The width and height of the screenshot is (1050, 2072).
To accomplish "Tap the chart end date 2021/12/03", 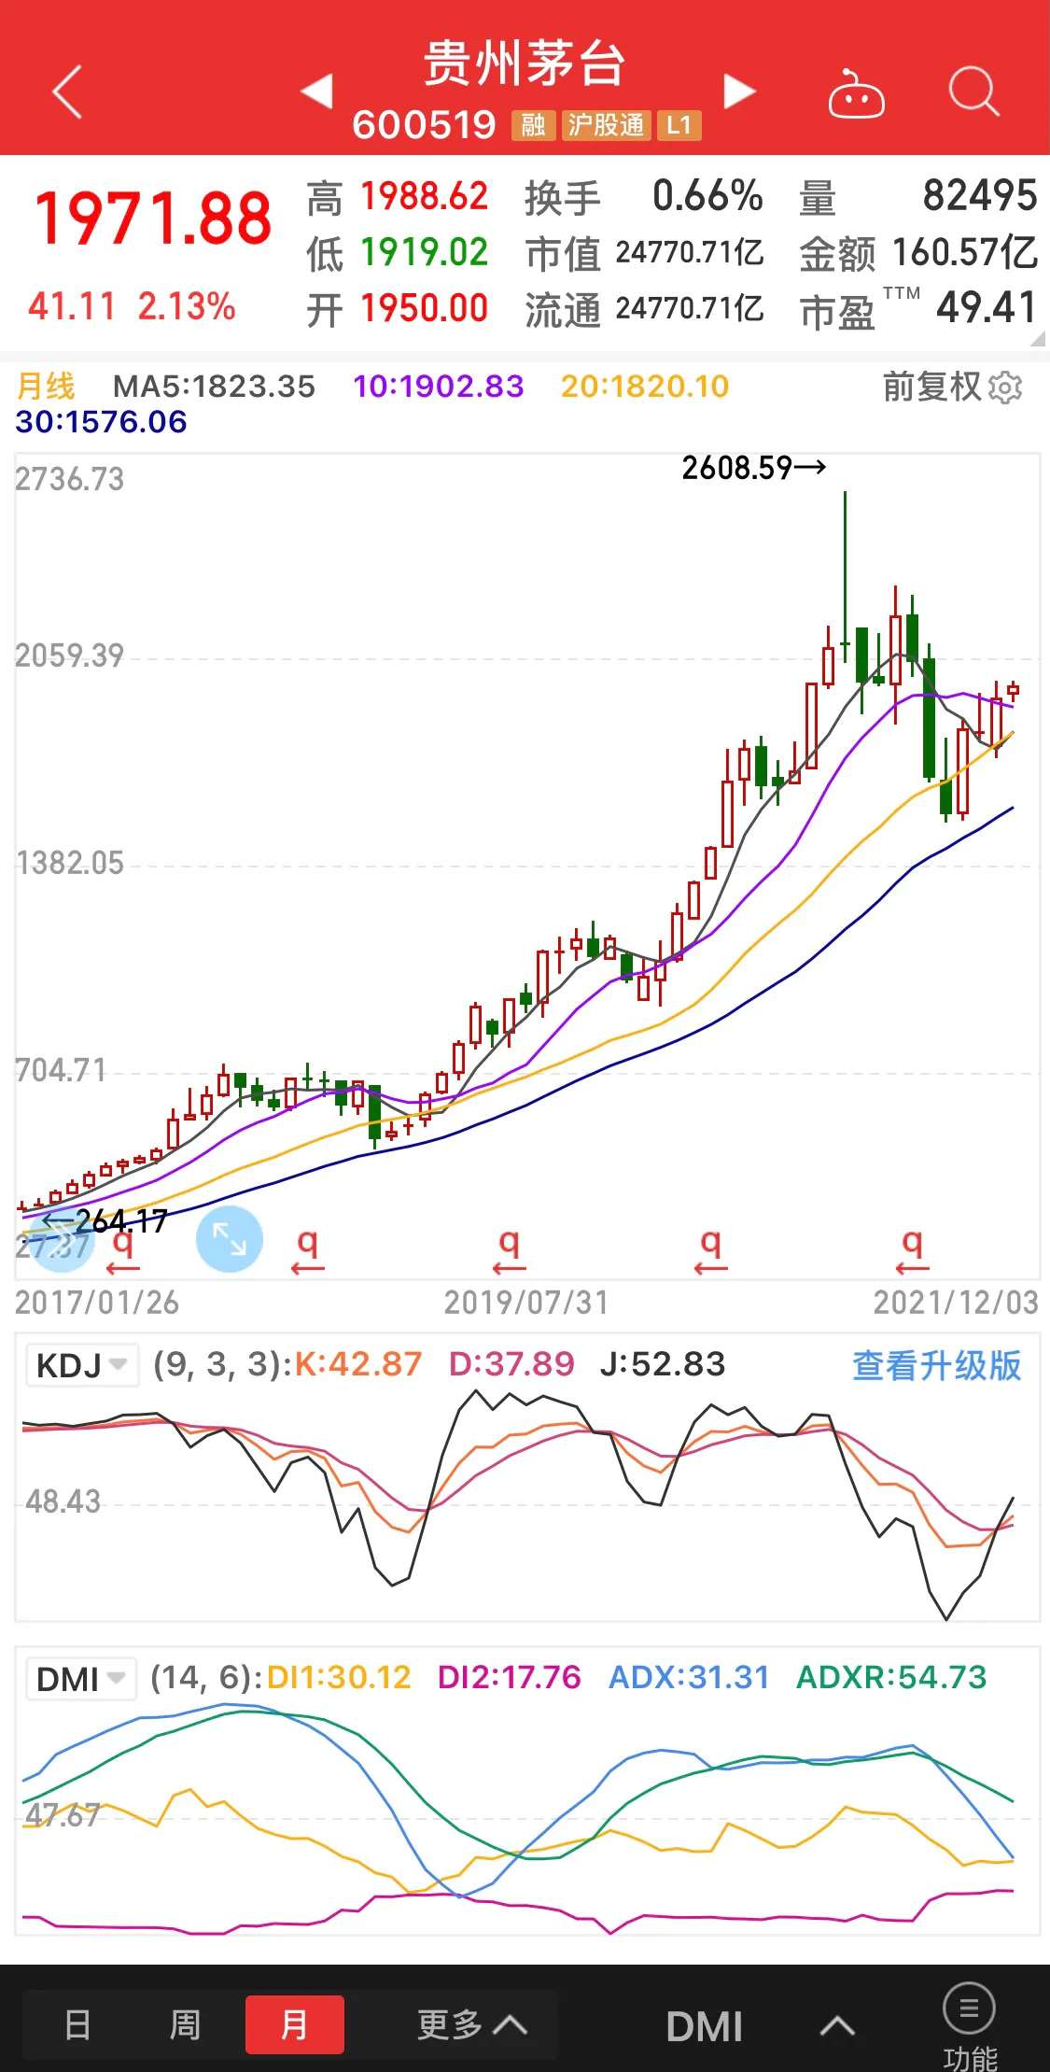I will pyautogui.click(x=956, y=1303).
